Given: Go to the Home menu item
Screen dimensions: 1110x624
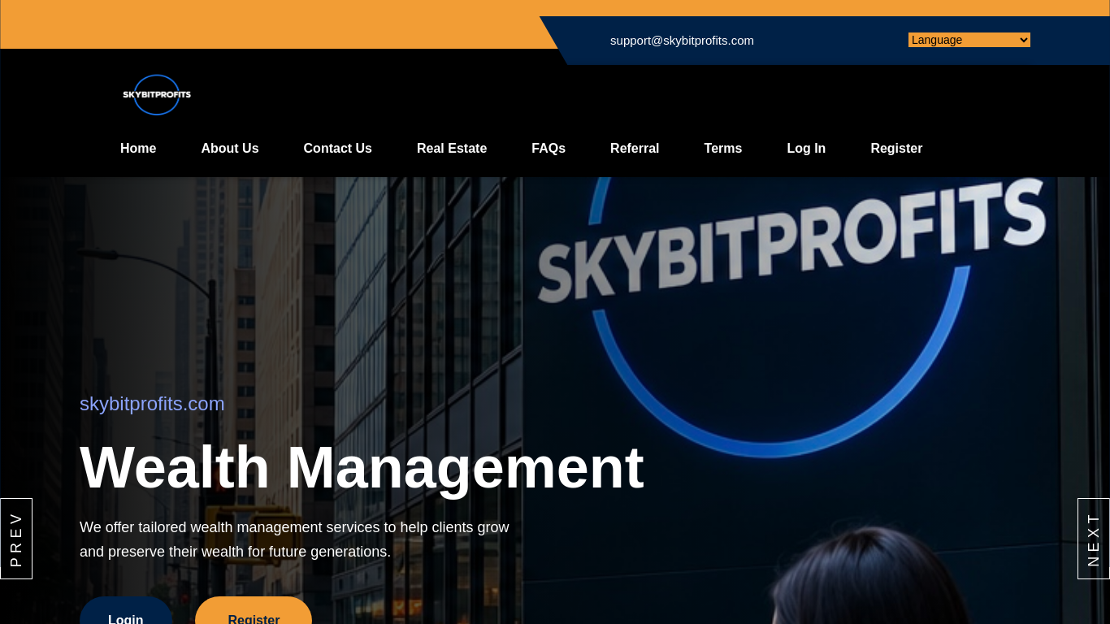Looking at the screenshot, I should pos(138,149).
